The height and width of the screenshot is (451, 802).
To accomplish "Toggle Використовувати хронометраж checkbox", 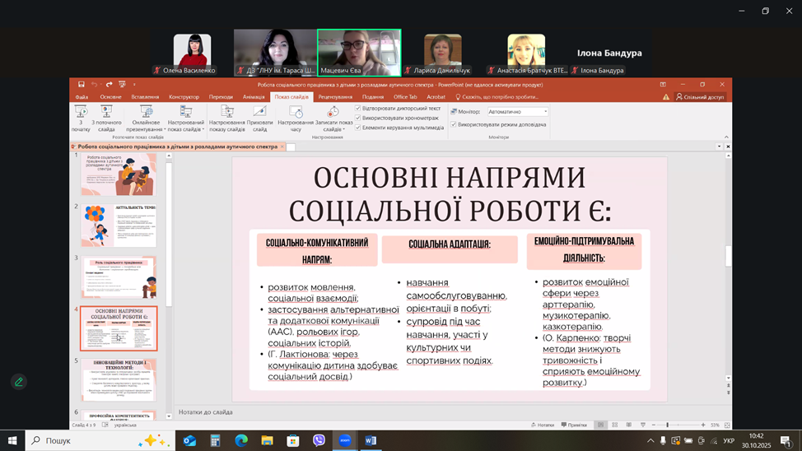I will point(358,118).
